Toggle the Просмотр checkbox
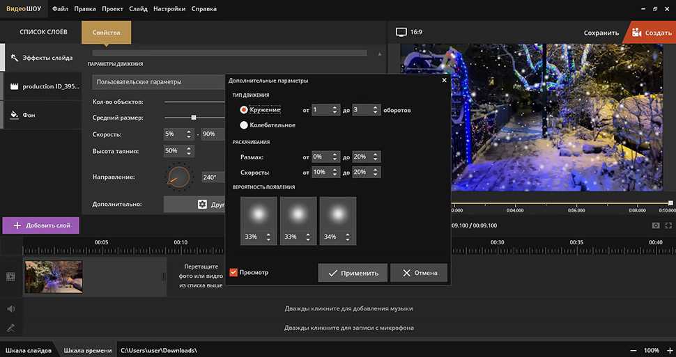Viewport: 676px width, 357px height. pos(233,273)
